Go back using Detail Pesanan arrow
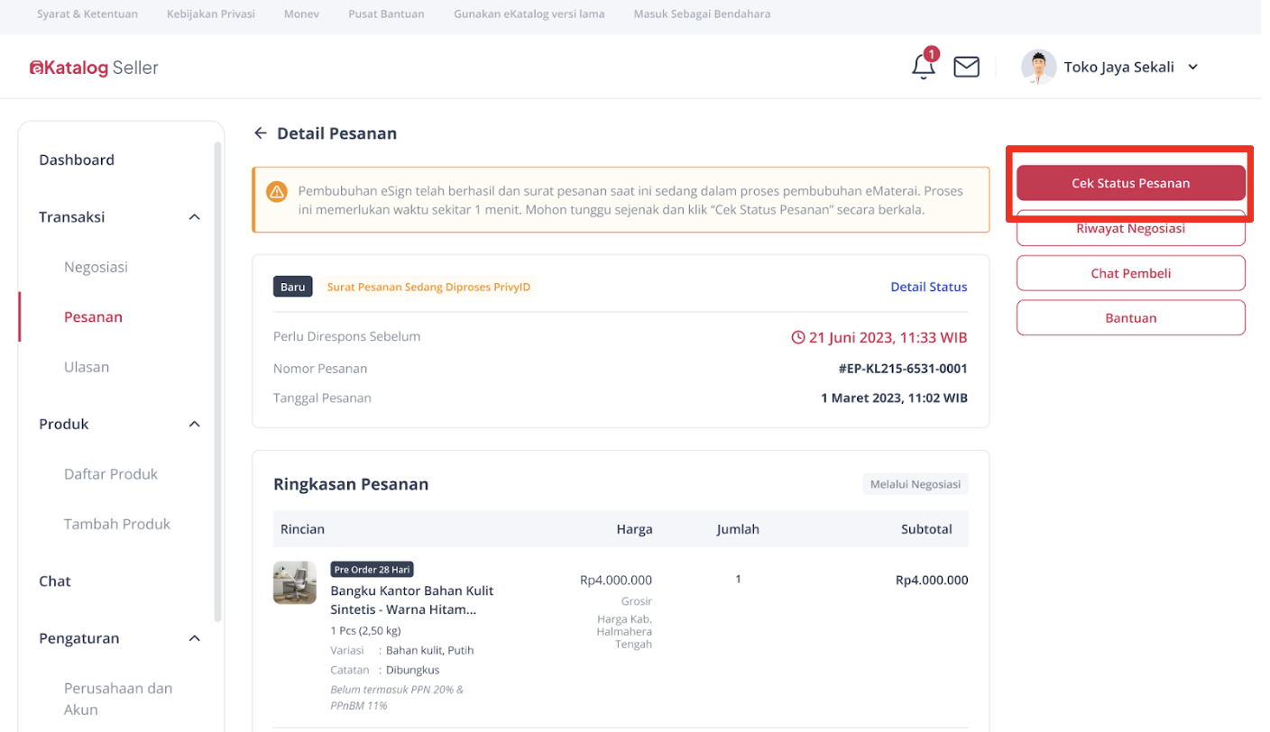Screen dimensions: 1270x732 261,133
